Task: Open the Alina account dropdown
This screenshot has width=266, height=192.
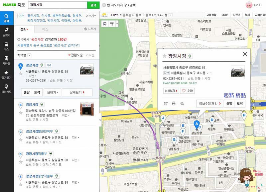Action: [x=258, y=5]
